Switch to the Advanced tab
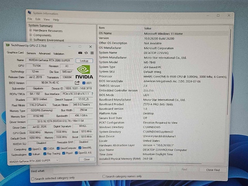Screen dimensions: 248x186 coord(45,53)
